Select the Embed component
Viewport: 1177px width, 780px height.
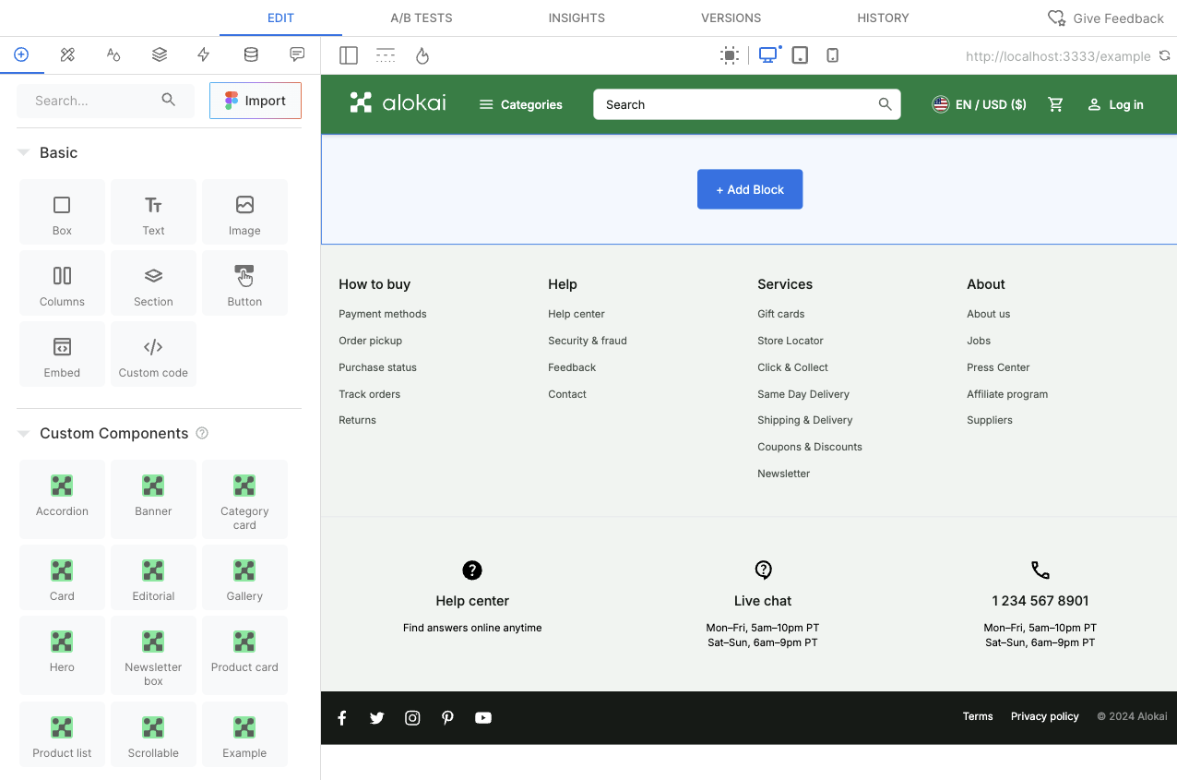62,354
